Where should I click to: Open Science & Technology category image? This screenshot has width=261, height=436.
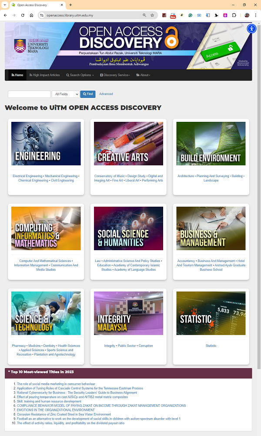[46, 313]
